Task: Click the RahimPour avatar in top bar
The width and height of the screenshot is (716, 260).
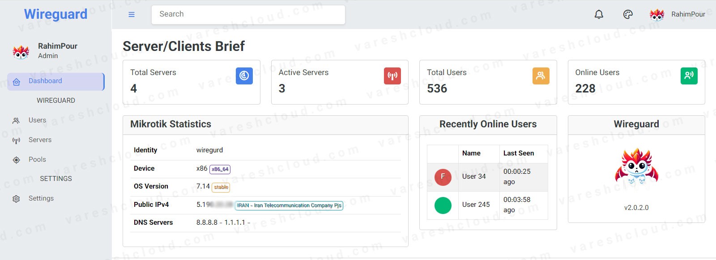Action: (657, 14)
